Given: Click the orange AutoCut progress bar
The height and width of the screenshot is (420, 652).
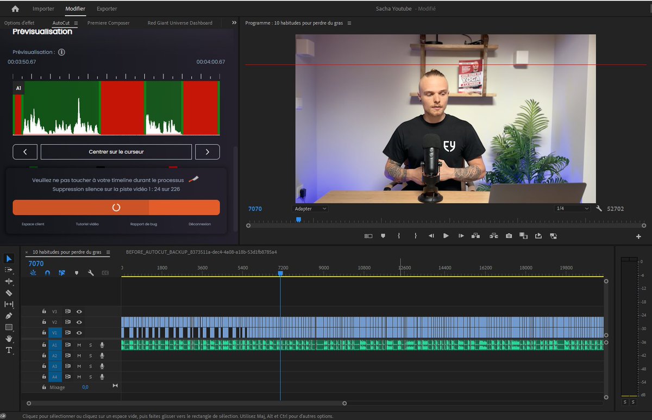Looking at the screenshot, I should click(116, 208).
